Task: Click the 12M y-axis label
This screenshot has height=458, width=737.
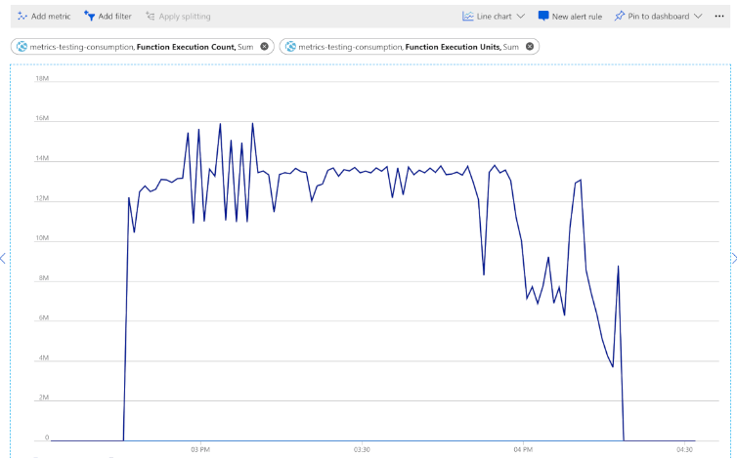Action: [42, 198]
